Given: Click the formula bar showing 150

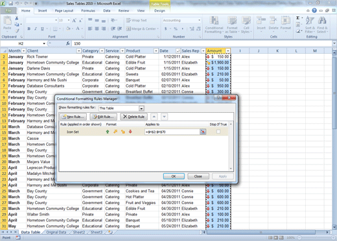Looking at the screenshot, I should (x=202, y=43).
